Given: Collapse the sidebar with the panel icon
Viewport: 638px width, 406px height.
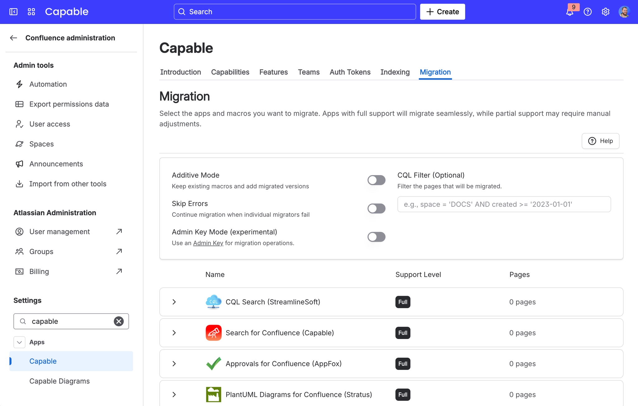Looking at the screenshot, I should [13, 12].
